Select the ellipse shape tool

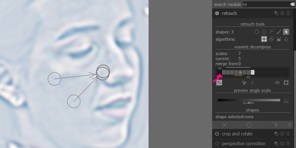(264, 32)
